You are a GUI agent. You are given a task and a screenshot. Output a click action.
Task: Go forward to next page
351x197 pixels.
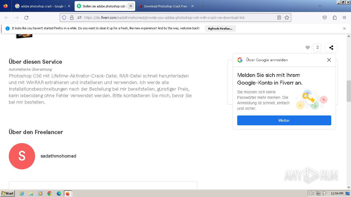click(x=16, y=18)
